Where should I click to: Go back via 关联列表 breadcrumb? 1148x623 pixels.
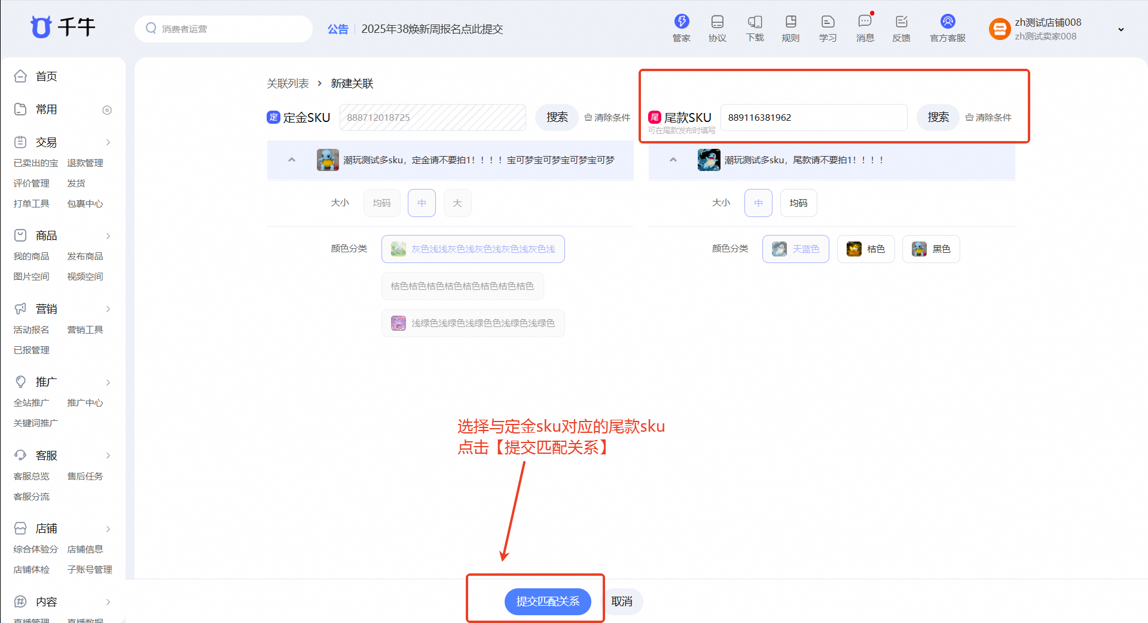(x=288, y=83)
